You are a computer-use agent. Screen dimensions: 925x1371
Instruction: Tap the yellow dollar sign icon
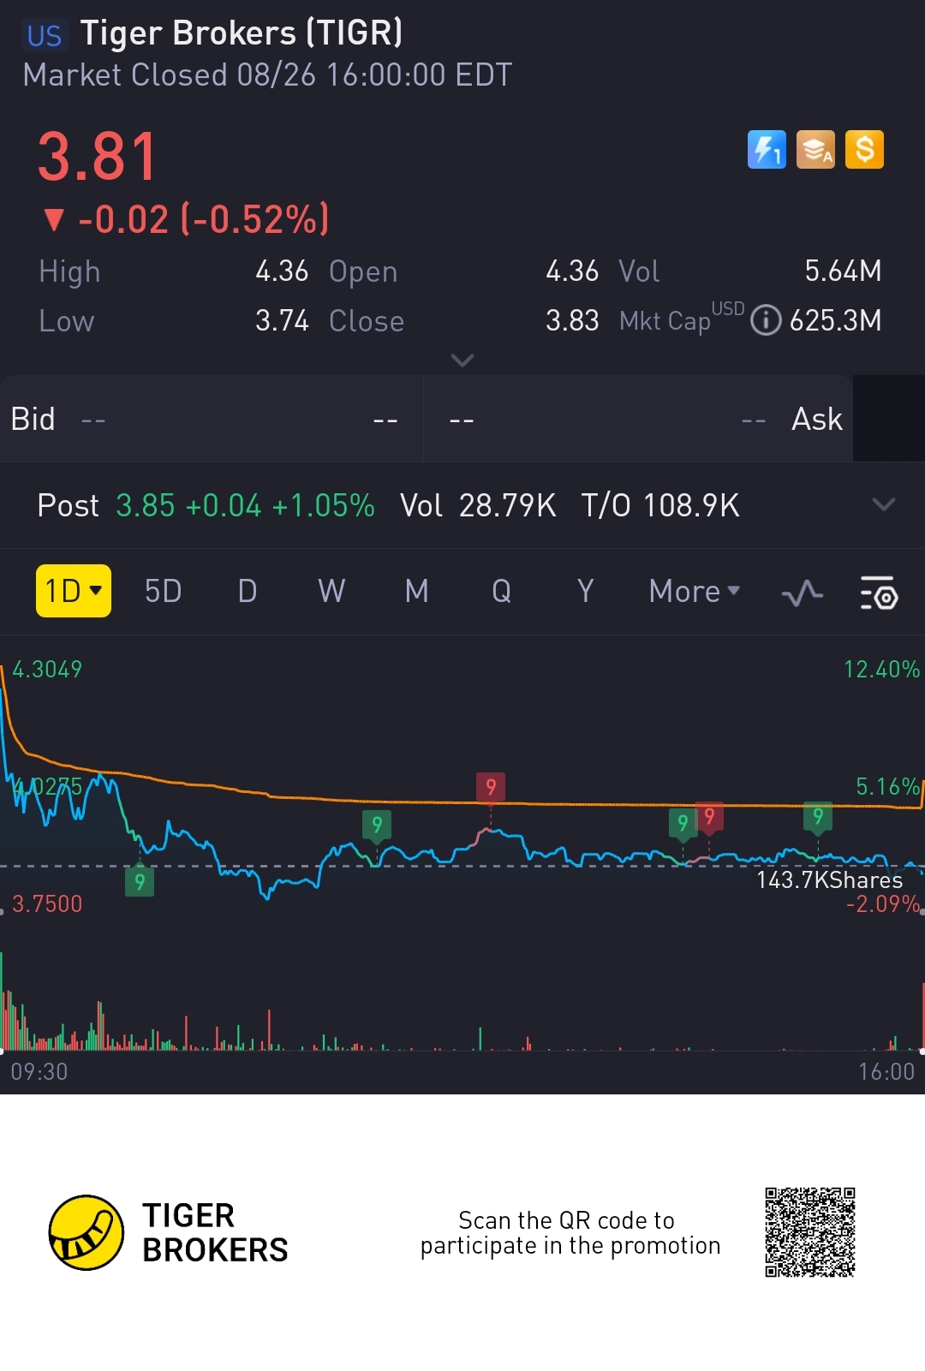tap(864, 150)
